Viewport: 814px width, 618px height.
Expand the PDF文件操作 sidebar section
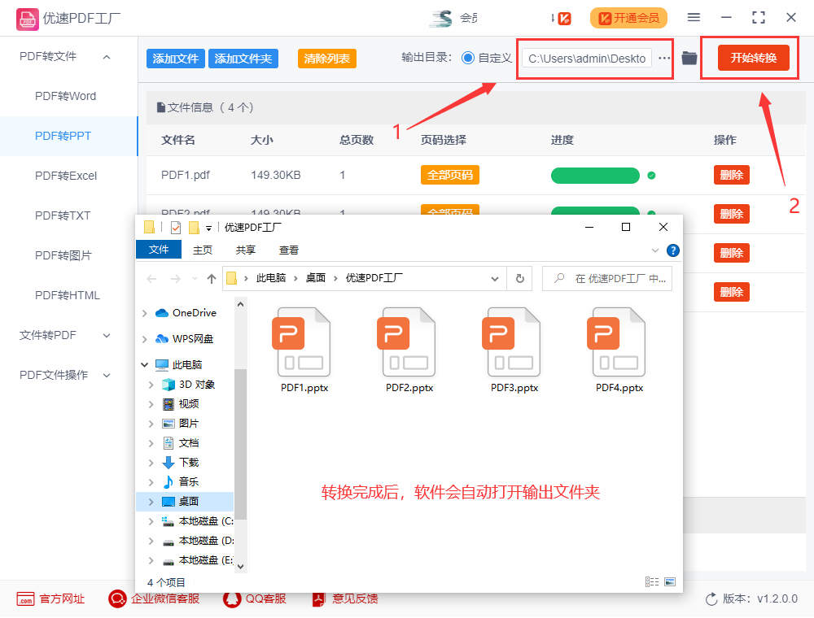(107, 376)
